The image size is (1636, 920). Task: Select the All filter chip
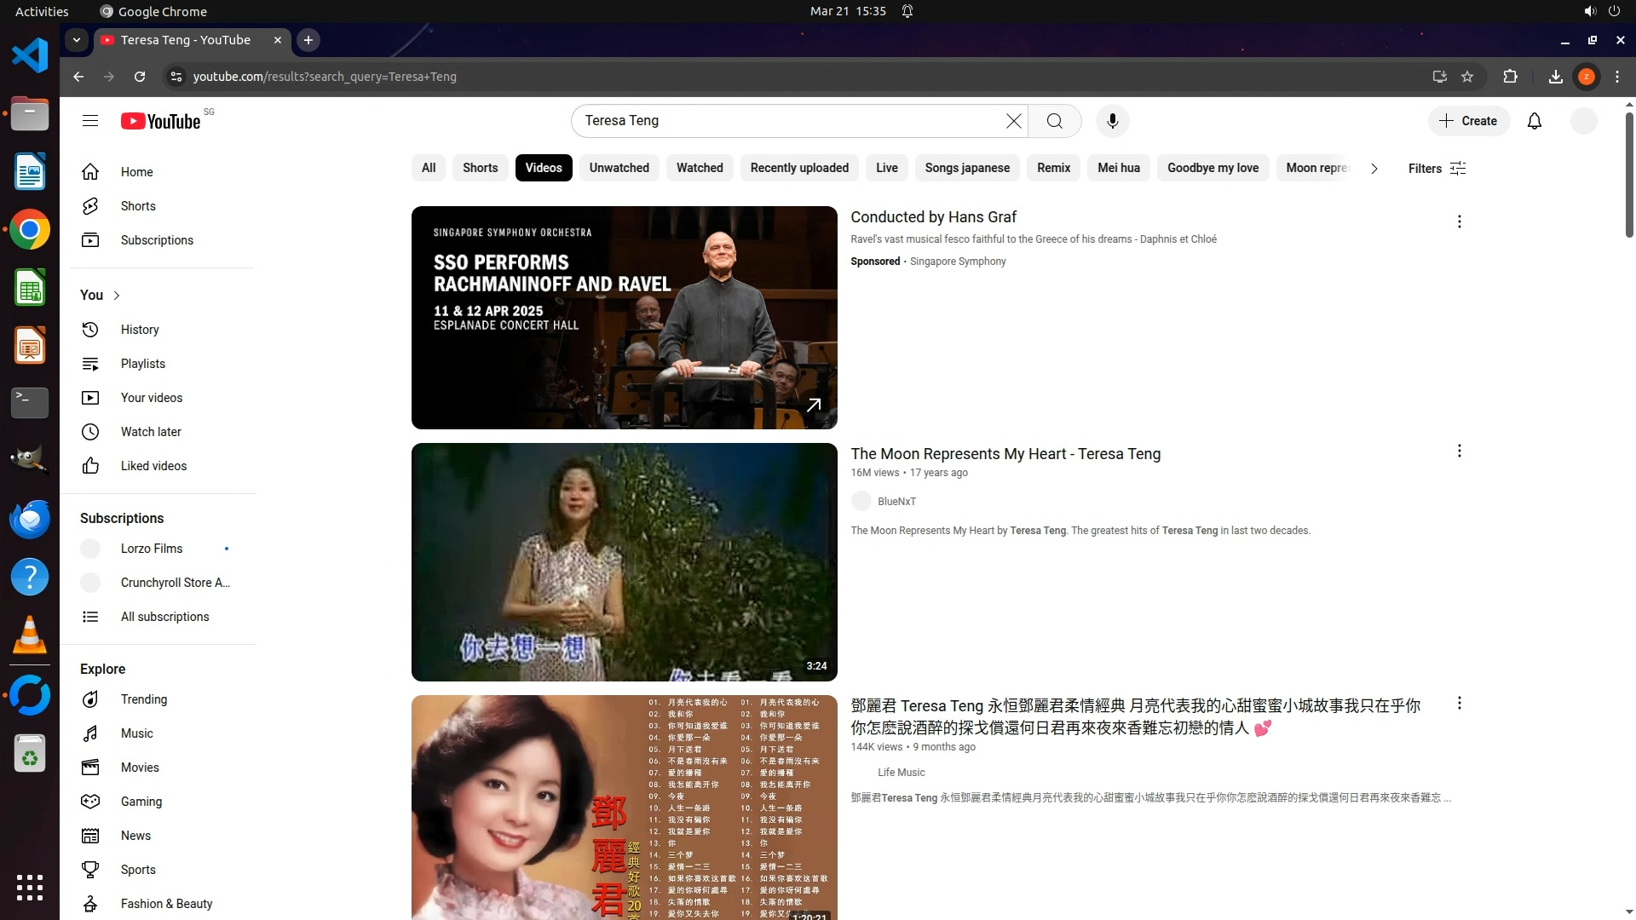pyautogui.click(x=429, y=168)
